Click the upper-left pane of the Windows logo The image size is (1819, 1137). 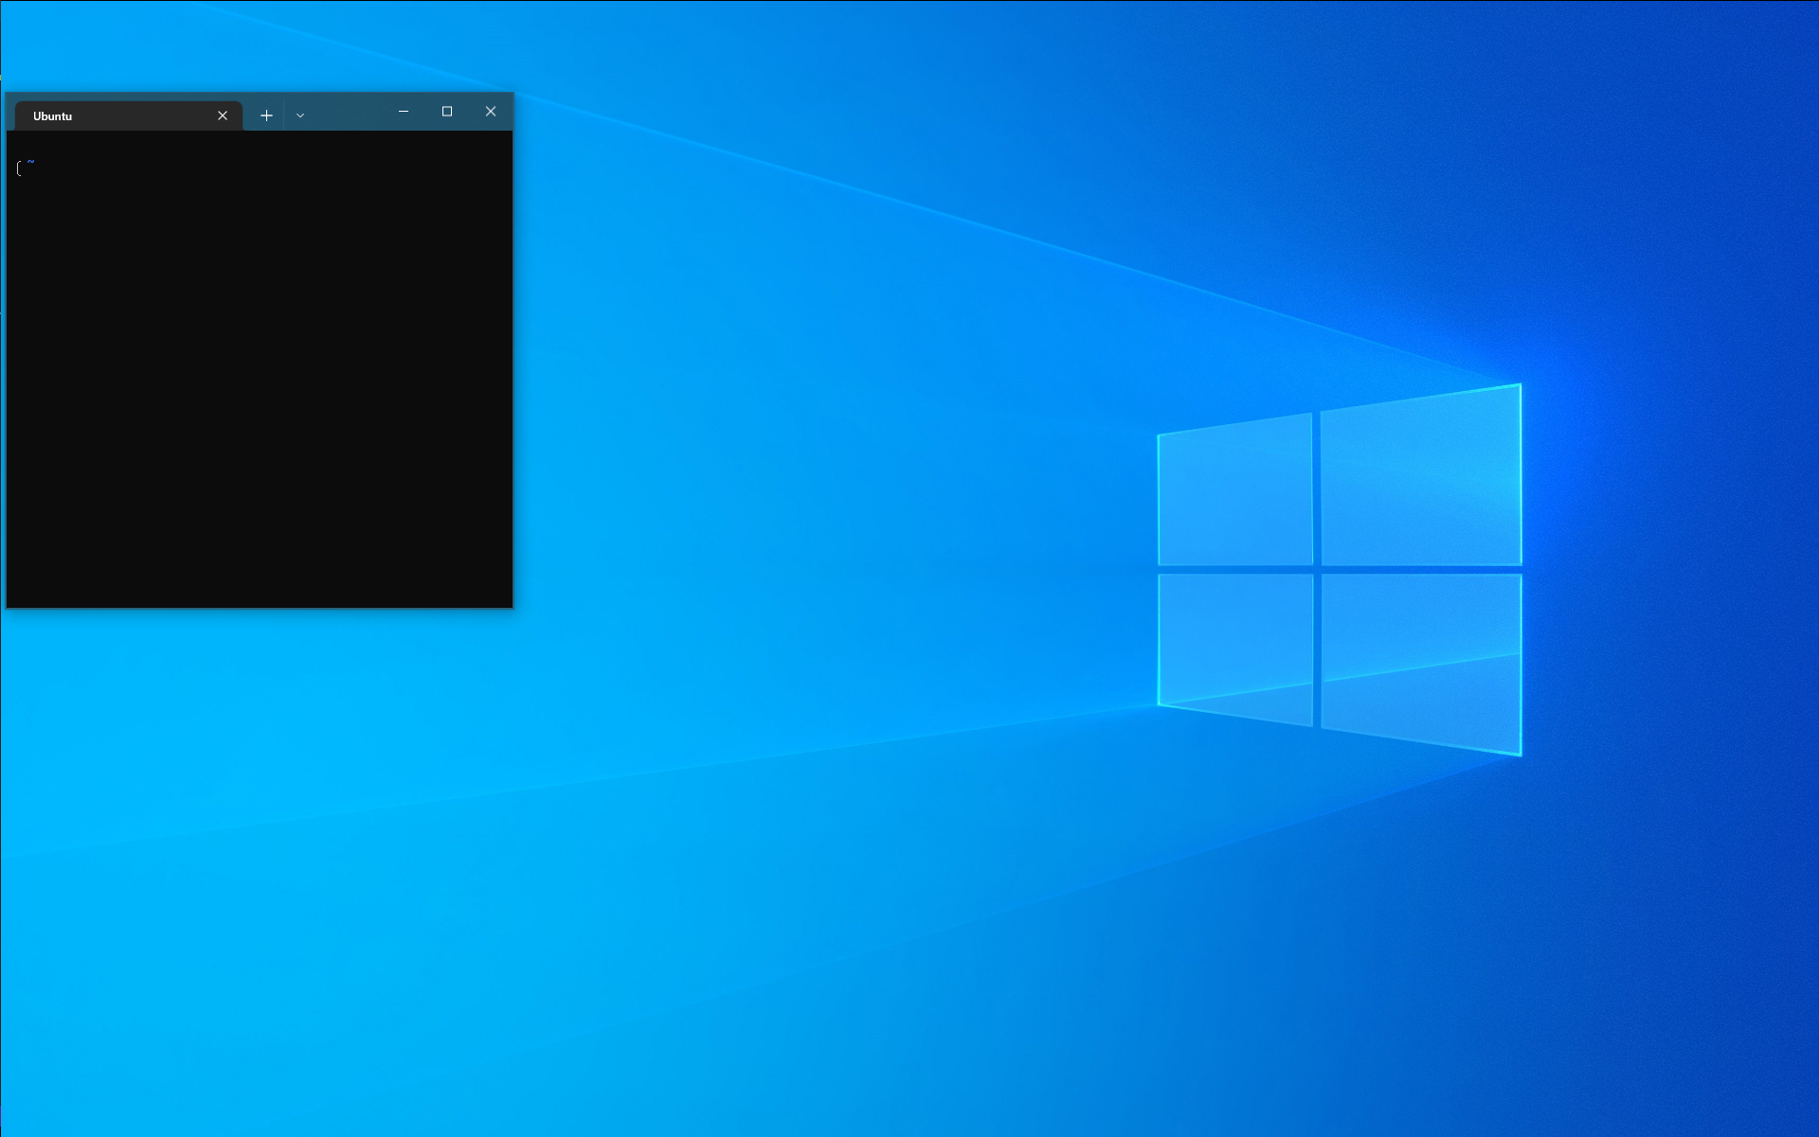pyautogui.click(x=1234, y=492)
